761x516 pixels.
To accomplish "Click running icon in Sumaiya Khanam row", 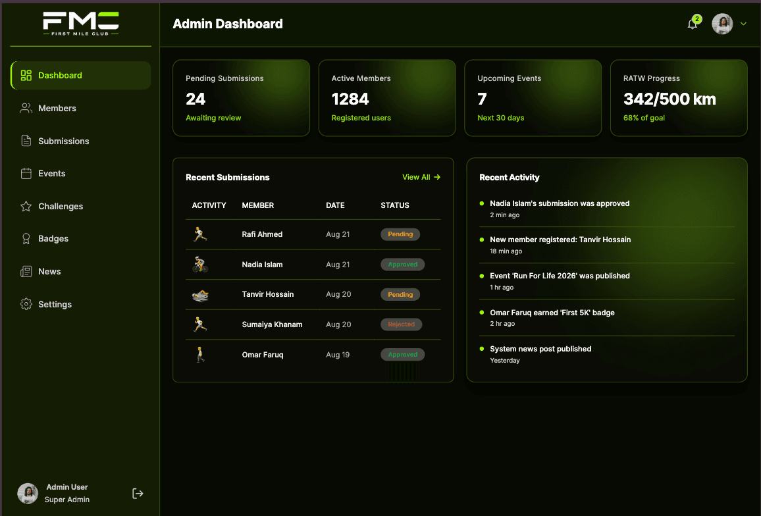I will tap(200, 324).
